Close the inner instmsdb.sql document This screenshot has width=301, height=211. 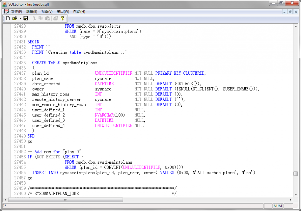[296, 12]
